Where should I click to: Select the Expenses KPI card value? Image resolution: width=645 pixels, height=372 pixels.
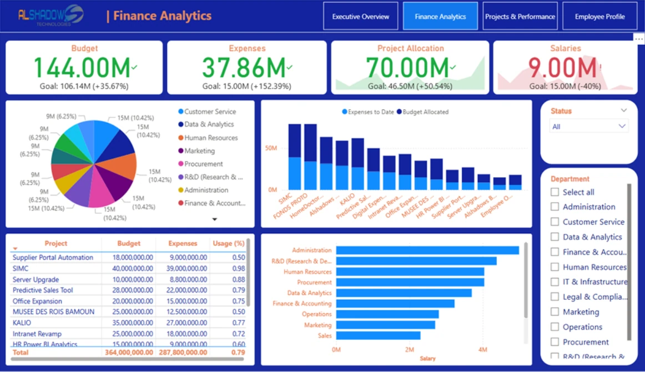(x=244, y=68)
